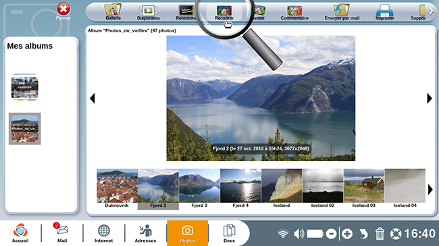Select the Dubrovnik thumbnail
Screen dimensions: 439x246
tap(117, 189)
